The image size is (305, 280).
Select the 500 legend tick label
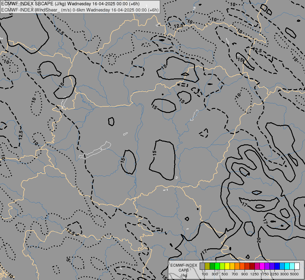pyautogui.click(x=225, y=274)
